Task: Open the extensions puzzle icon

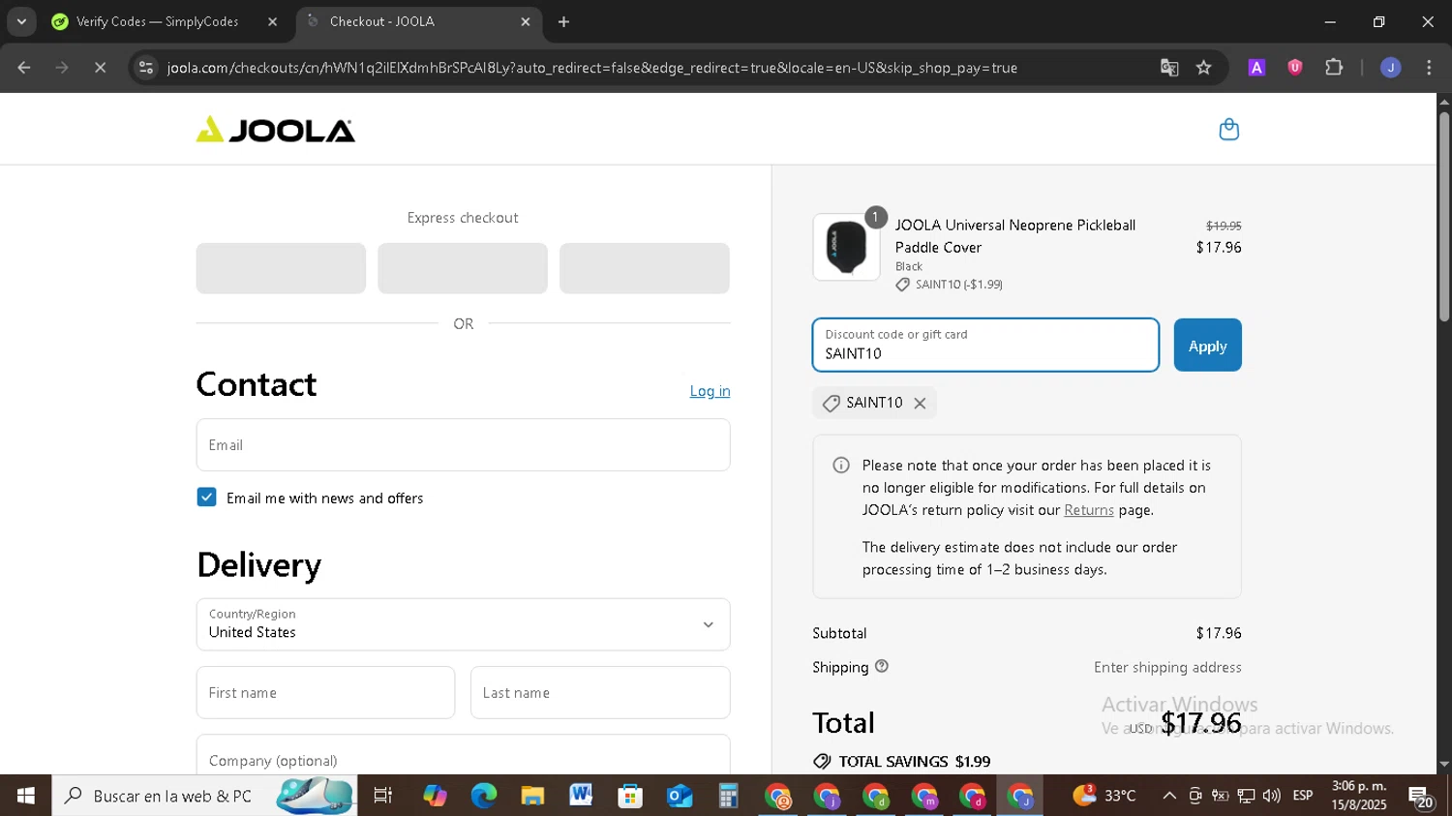Action: 1334,68
